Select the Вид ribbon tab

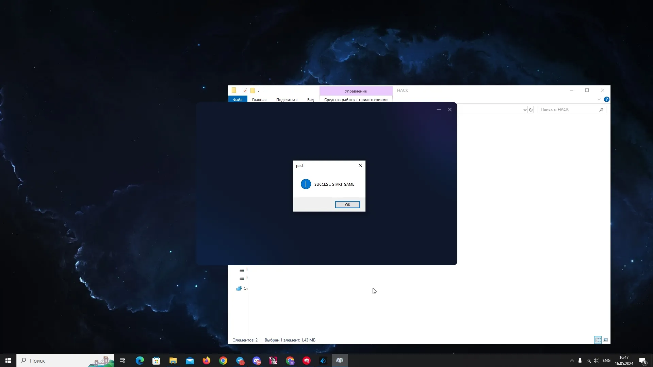click(x=310, y=100)
